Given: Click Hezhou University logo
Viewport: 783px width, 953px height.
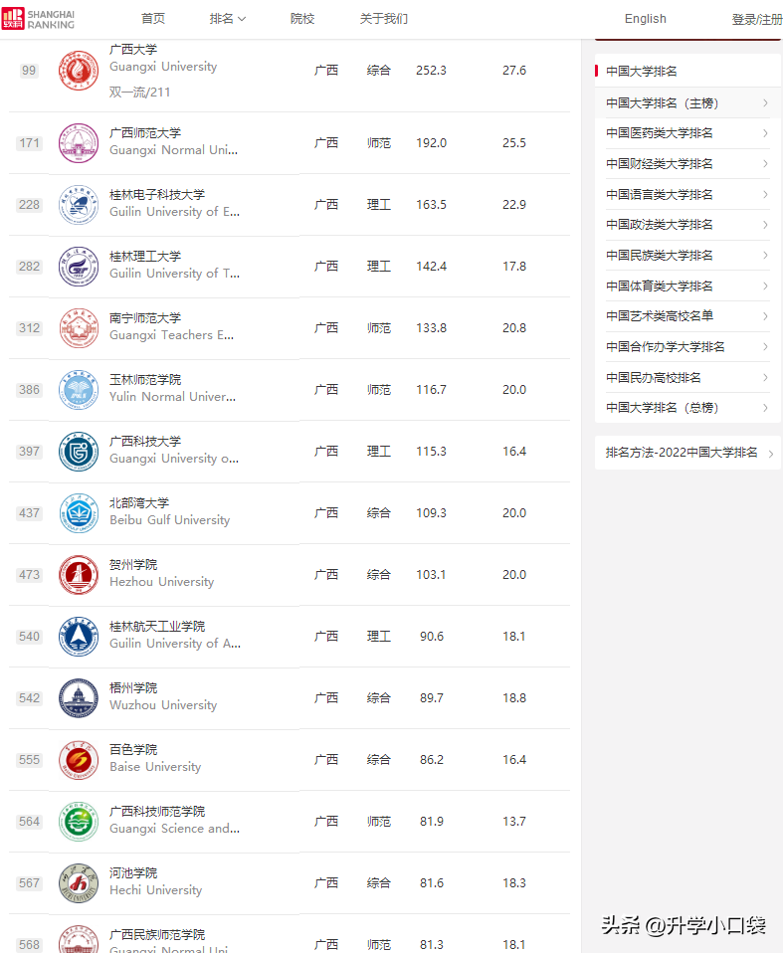Looking at the screenshot, I should (79, 575).
